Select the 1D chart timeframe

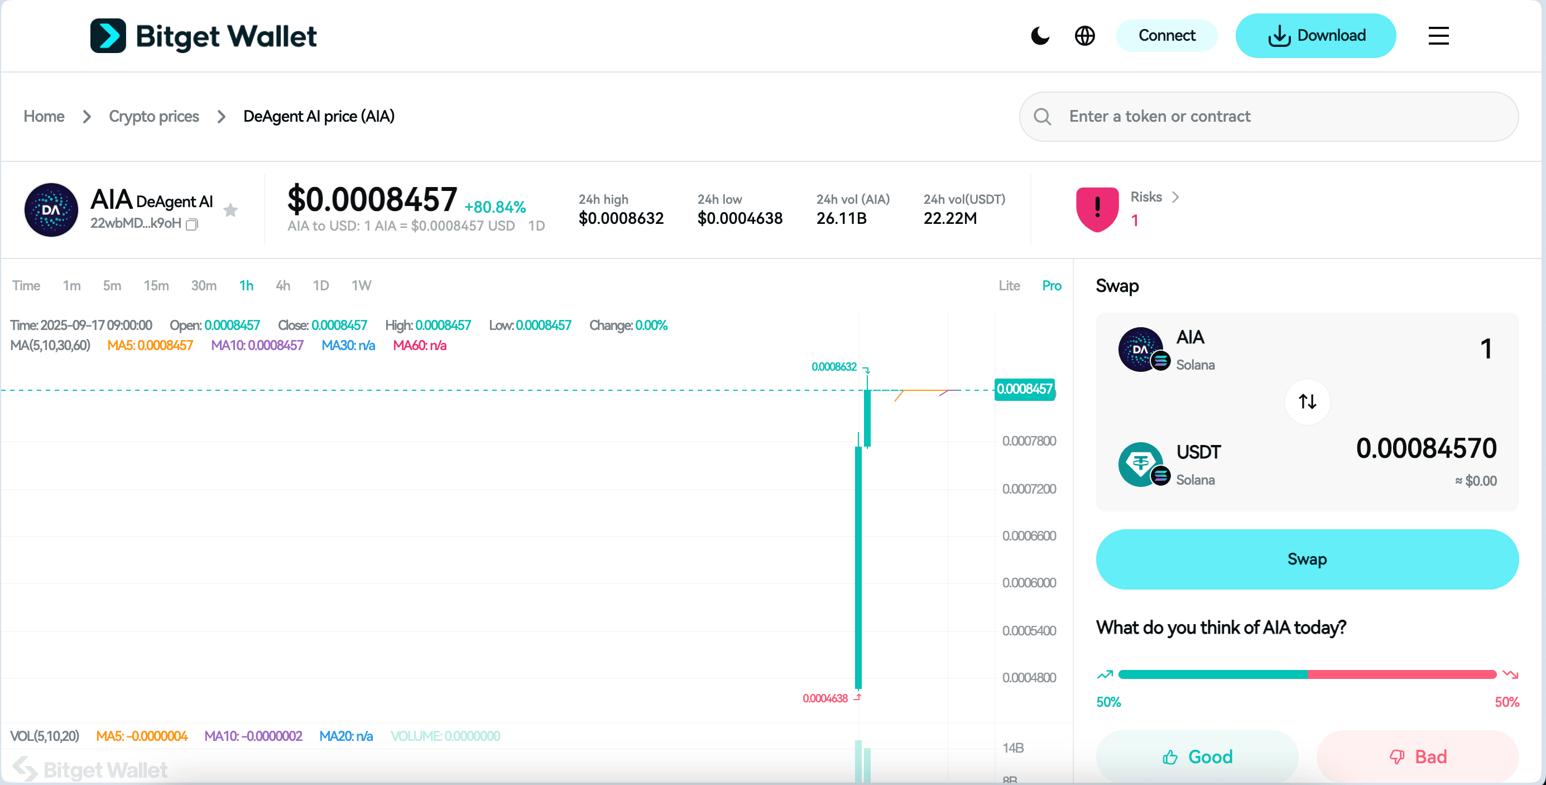(x=320, y=286)
